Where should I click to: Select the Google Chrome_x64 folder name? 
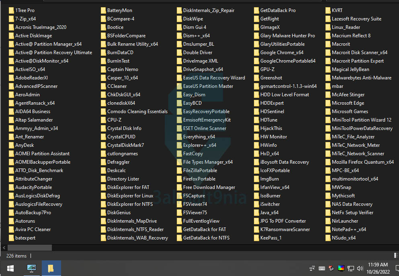(x=282, y=53)
